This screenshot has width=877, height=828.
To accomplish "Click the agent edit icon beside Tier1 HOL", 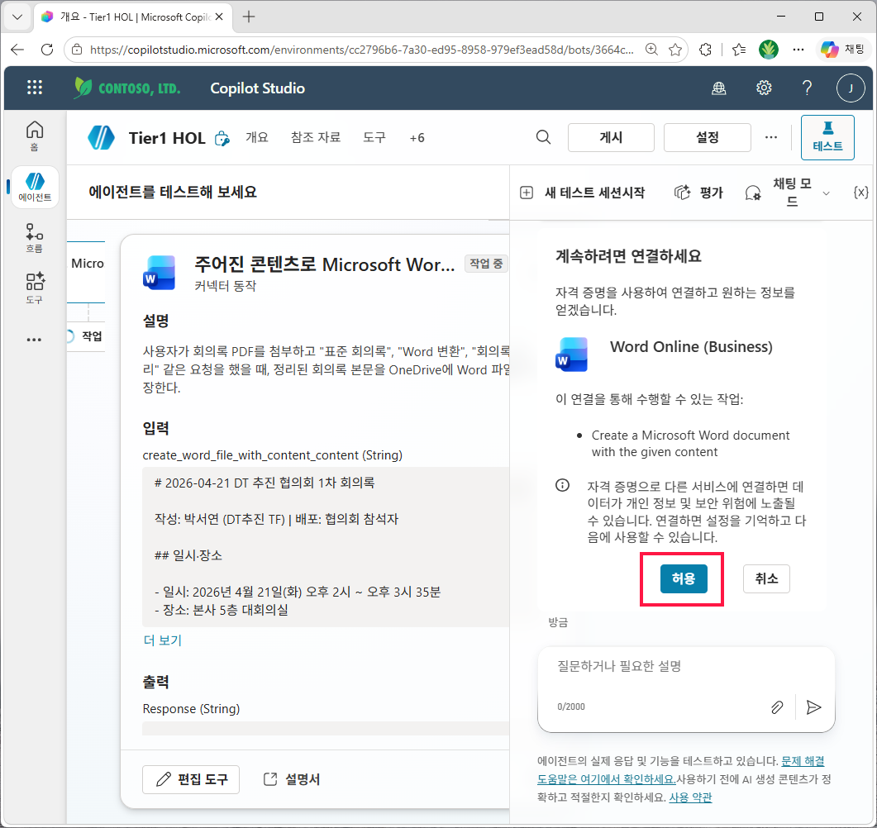I will pyautogui.click(x=222, y=138).
